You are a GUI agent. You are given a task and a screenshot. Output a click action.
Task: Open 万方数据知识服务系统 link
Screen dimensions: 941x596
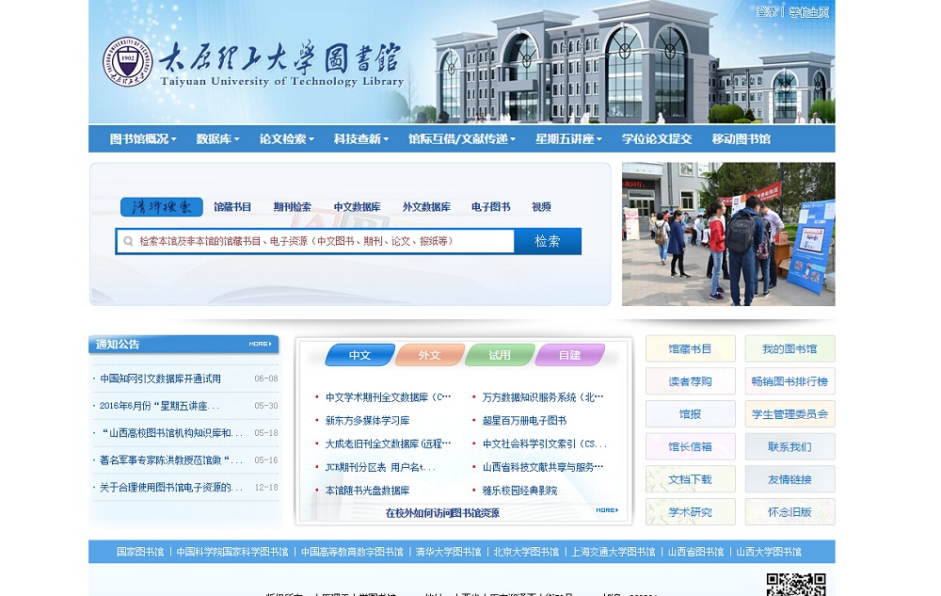click(x=543, y=397)
